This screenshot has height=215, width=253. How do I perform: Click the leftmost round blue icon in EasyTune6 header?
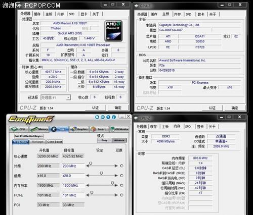[x=97, y=117]
